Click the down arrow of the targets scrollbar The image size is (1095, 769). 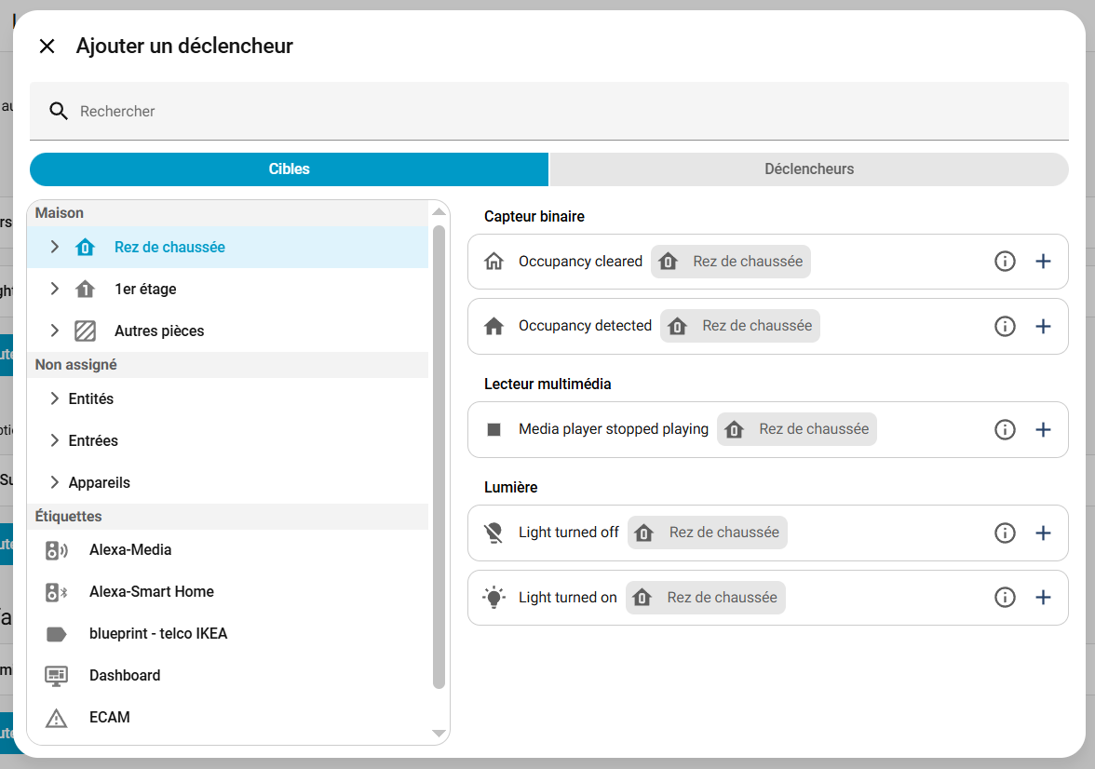pos(439,734)
